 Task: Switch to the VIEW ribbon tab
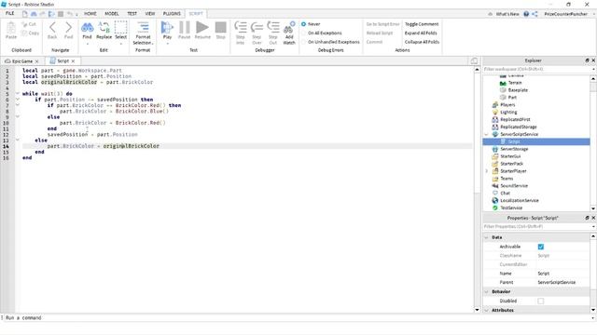(x=150, y=14)
